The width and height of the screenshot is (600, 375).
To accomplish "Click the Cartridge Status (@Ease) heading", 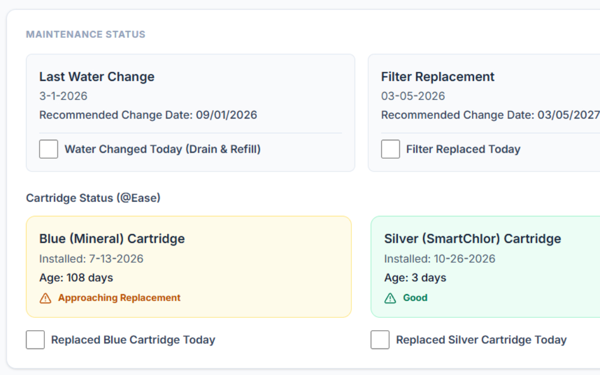I will tap(93, 198).
